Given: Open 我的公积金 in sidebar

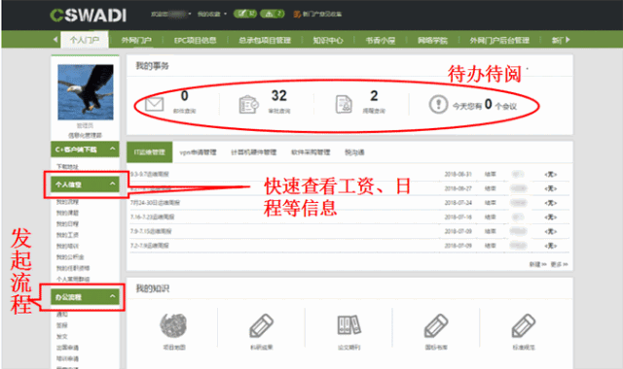Looking at the screenshot, I should point(70,257).
